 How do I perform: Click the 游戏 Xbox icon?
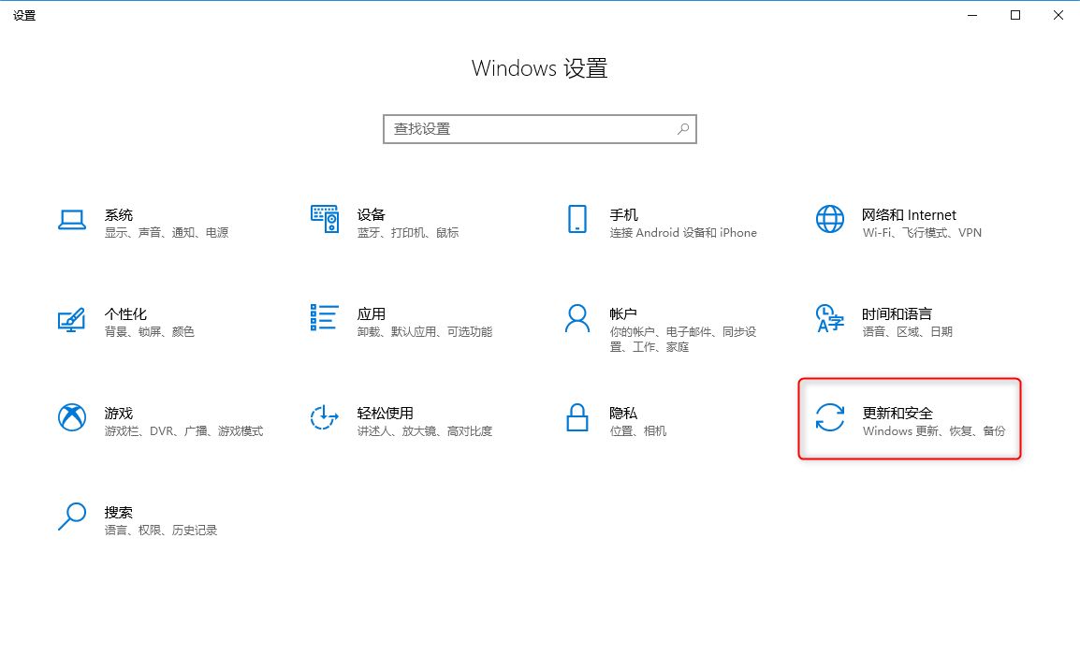point(72,417)
